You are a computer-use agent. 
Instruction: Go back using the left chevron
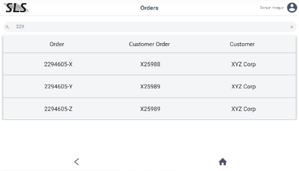coord(76,161)
